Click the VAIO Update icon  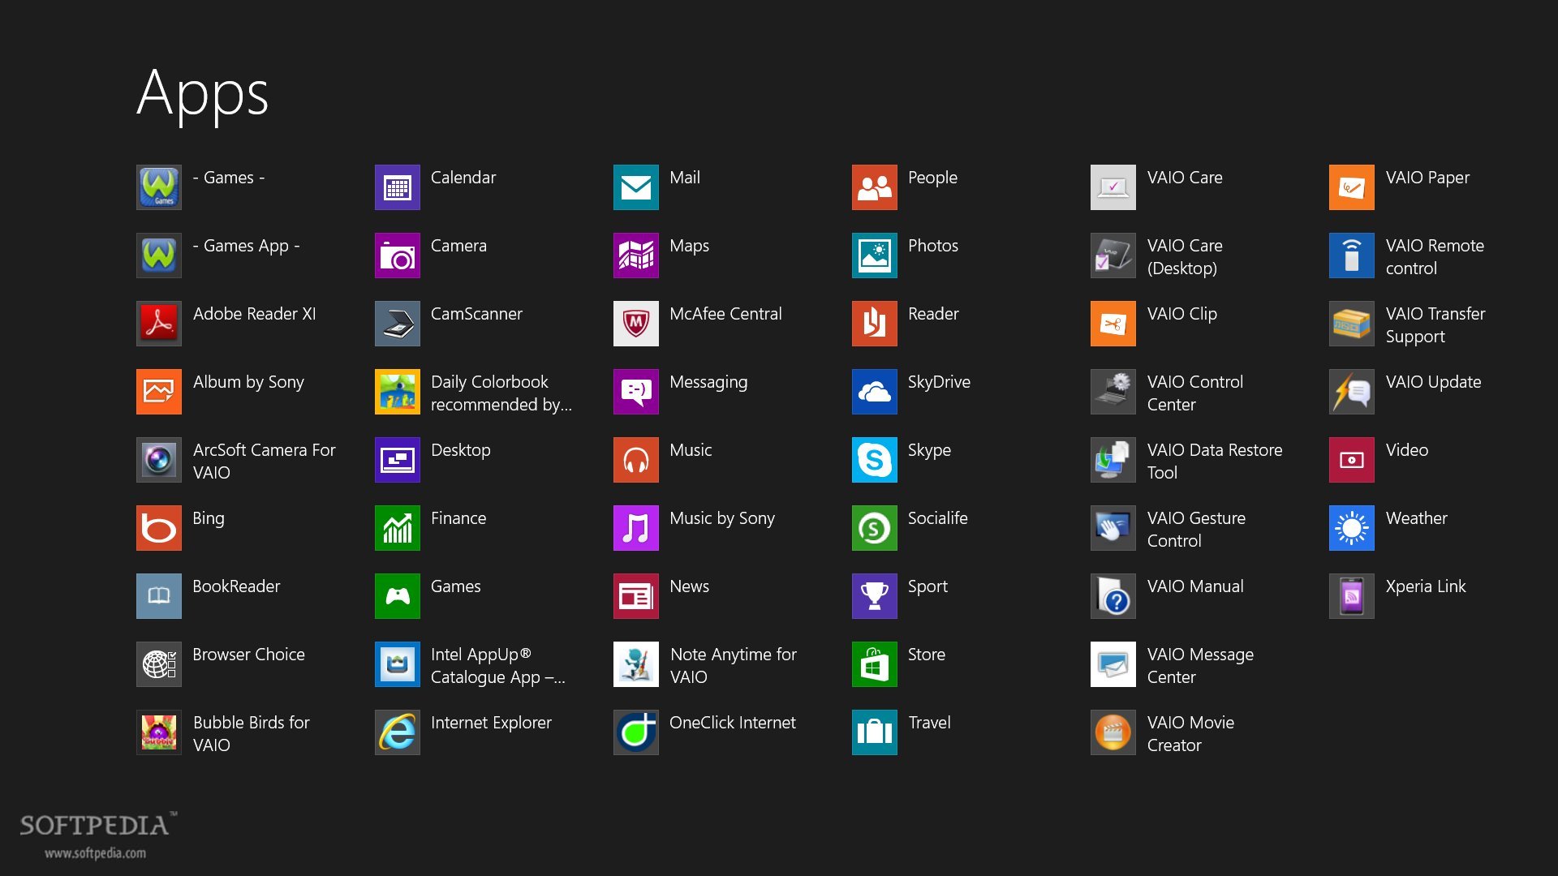pos(1352,392)
